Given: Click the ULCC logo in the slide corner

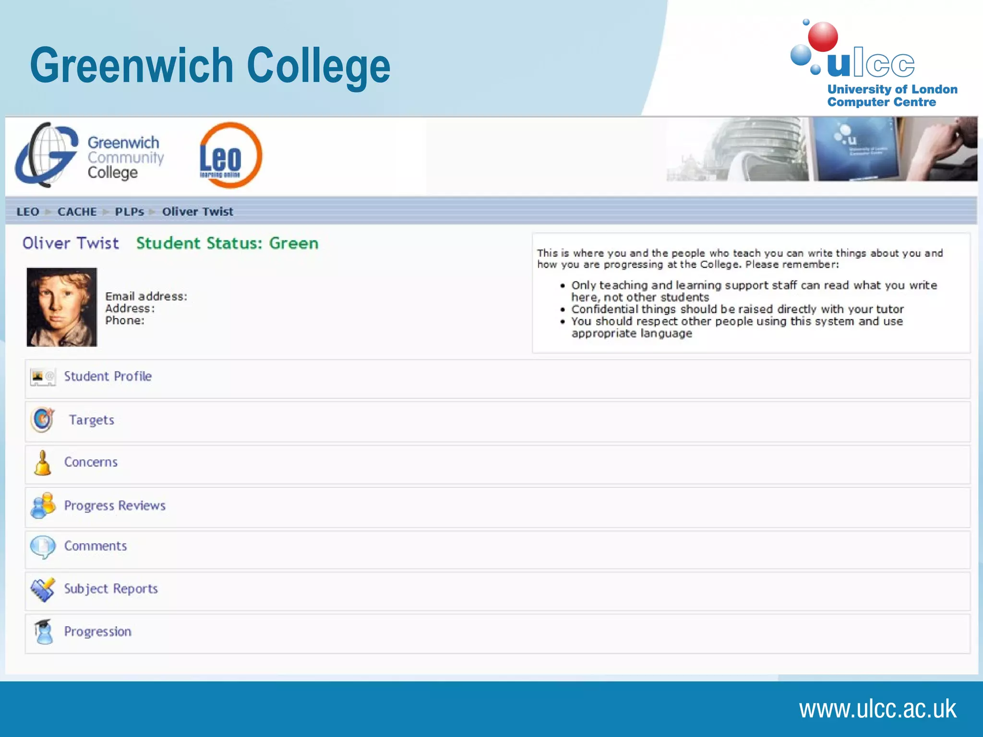Looking at the screenshot, I should click(874, 63).
